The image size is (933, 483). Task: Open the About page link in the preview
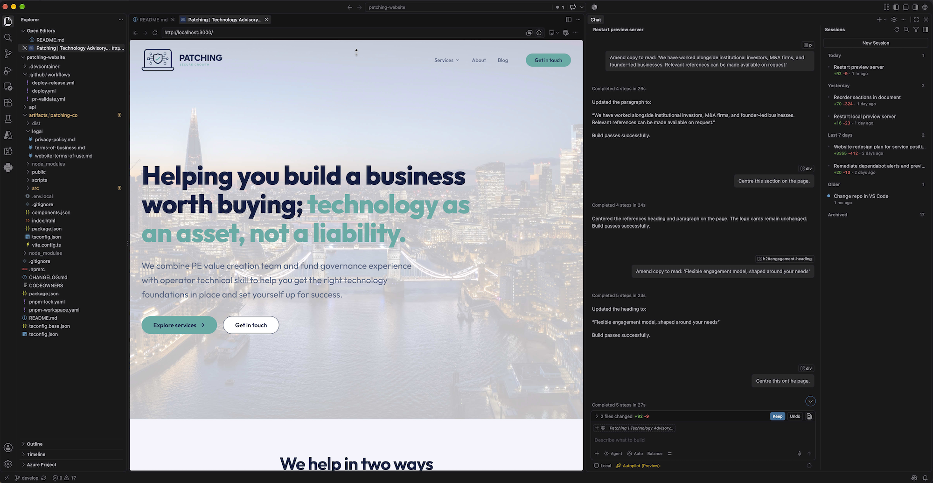479,60
